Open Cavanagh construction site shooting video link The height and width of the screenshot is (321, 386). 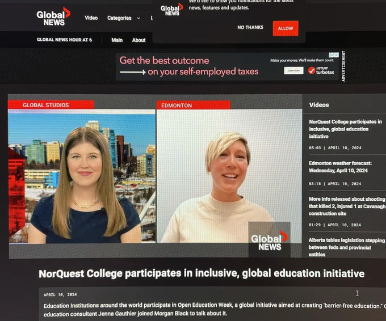[x=347, y=206]
